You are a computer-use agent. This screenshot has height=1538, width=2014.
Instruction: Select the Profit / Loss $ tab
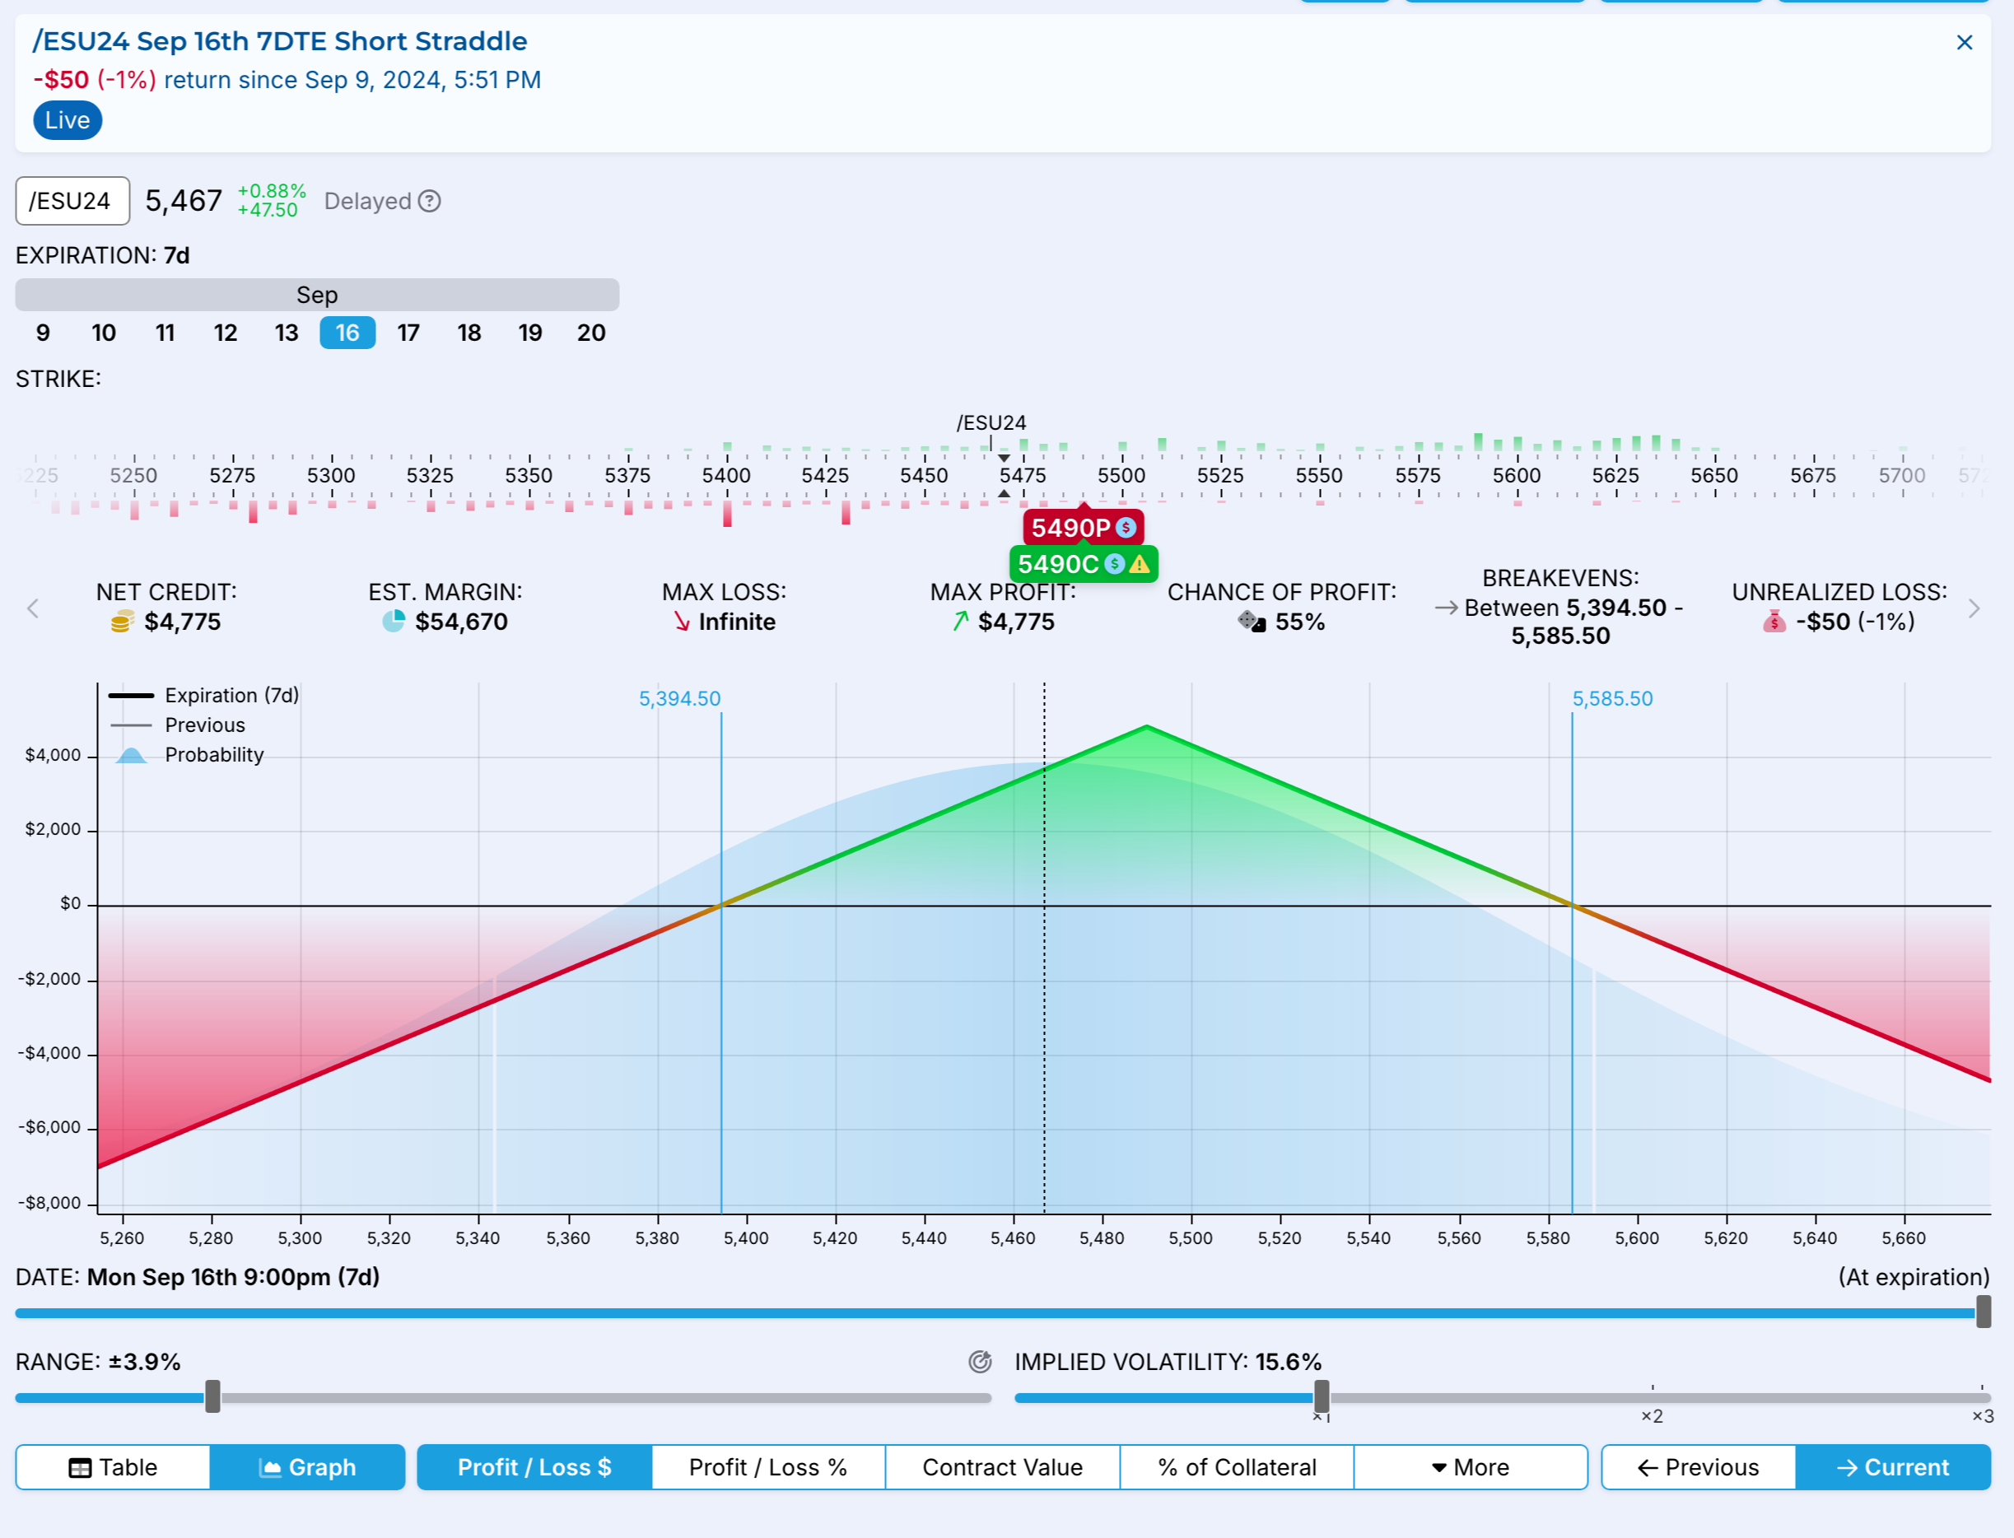point(534,1467)
